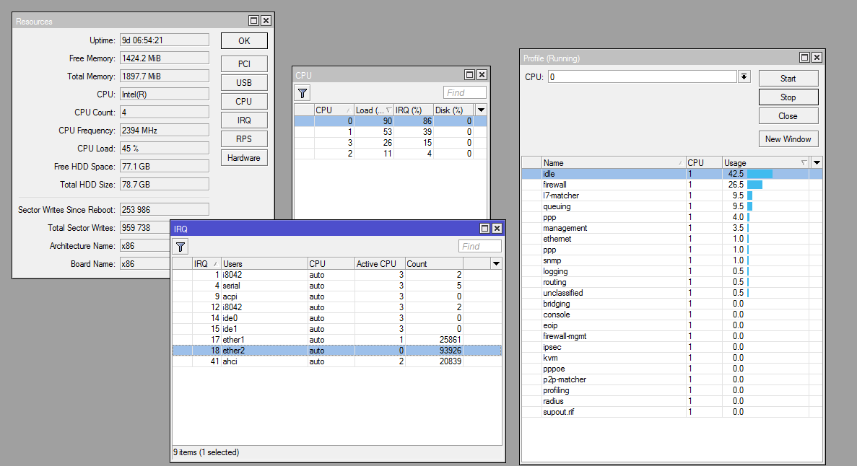Image resolution: width=857 pixels, height=466 pixels.
Task: Maximize the CPU window
Action: pyautogui.click(x=469, y=75)
